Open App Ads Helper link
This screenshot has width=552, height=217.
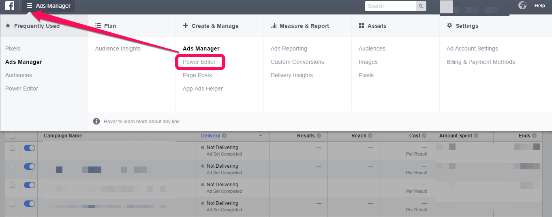click(x=203, y=88)
